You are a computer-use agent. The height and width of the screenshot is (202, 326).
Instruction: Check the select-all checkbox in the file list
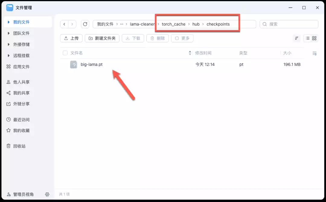tap(65, 53)
